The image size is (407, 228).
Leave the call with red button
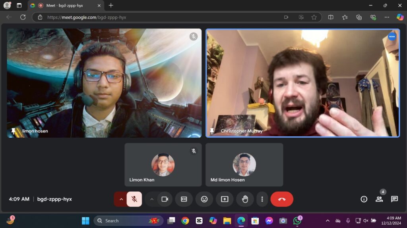[x=282, y=199]
